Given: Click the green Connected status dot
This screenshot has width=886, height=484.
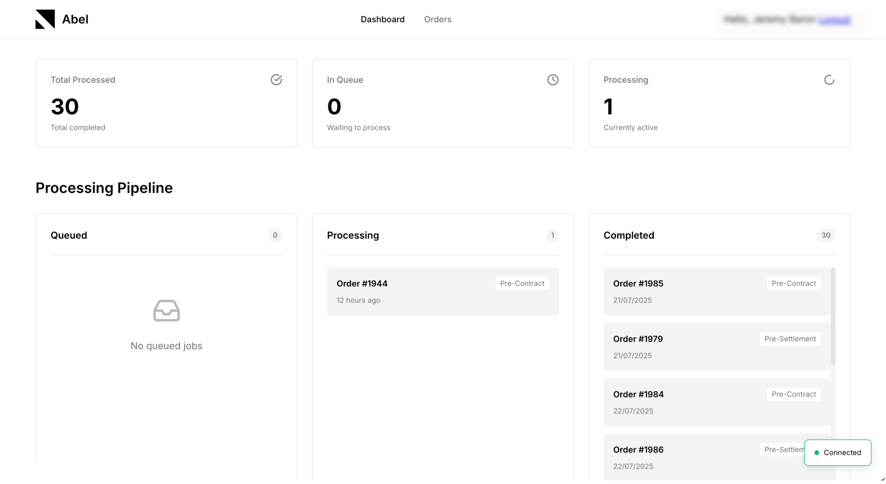Looking at the screenshot, I should point(817,452).
